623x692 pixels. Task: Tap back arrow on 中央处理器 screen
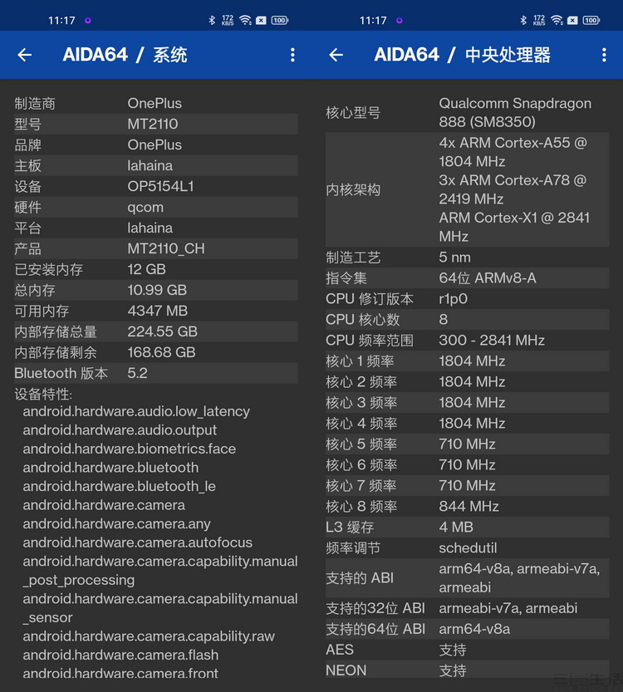(x=336, y=55)
